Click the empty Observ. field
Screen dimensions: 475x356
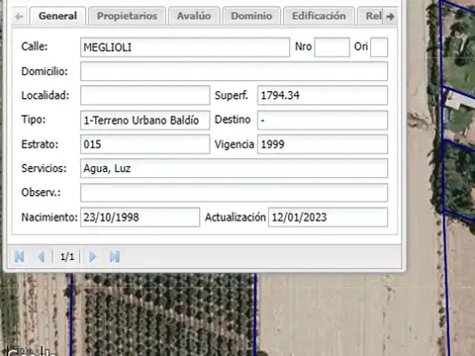point(234,193)
